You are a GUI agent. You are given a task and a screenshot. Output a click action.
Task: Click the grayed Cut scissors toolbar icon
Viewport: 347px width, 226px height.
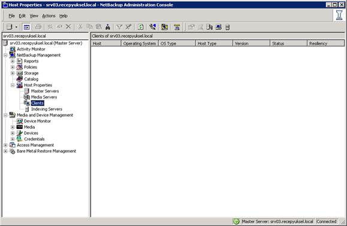[80, 27]
